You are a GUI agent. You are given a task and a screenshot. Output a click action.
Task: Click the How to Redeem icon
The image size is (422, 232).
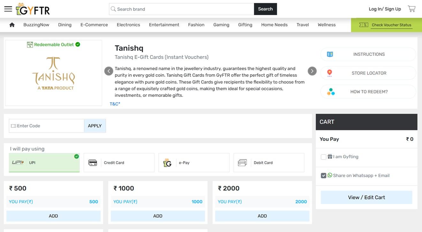click(331, 92)
